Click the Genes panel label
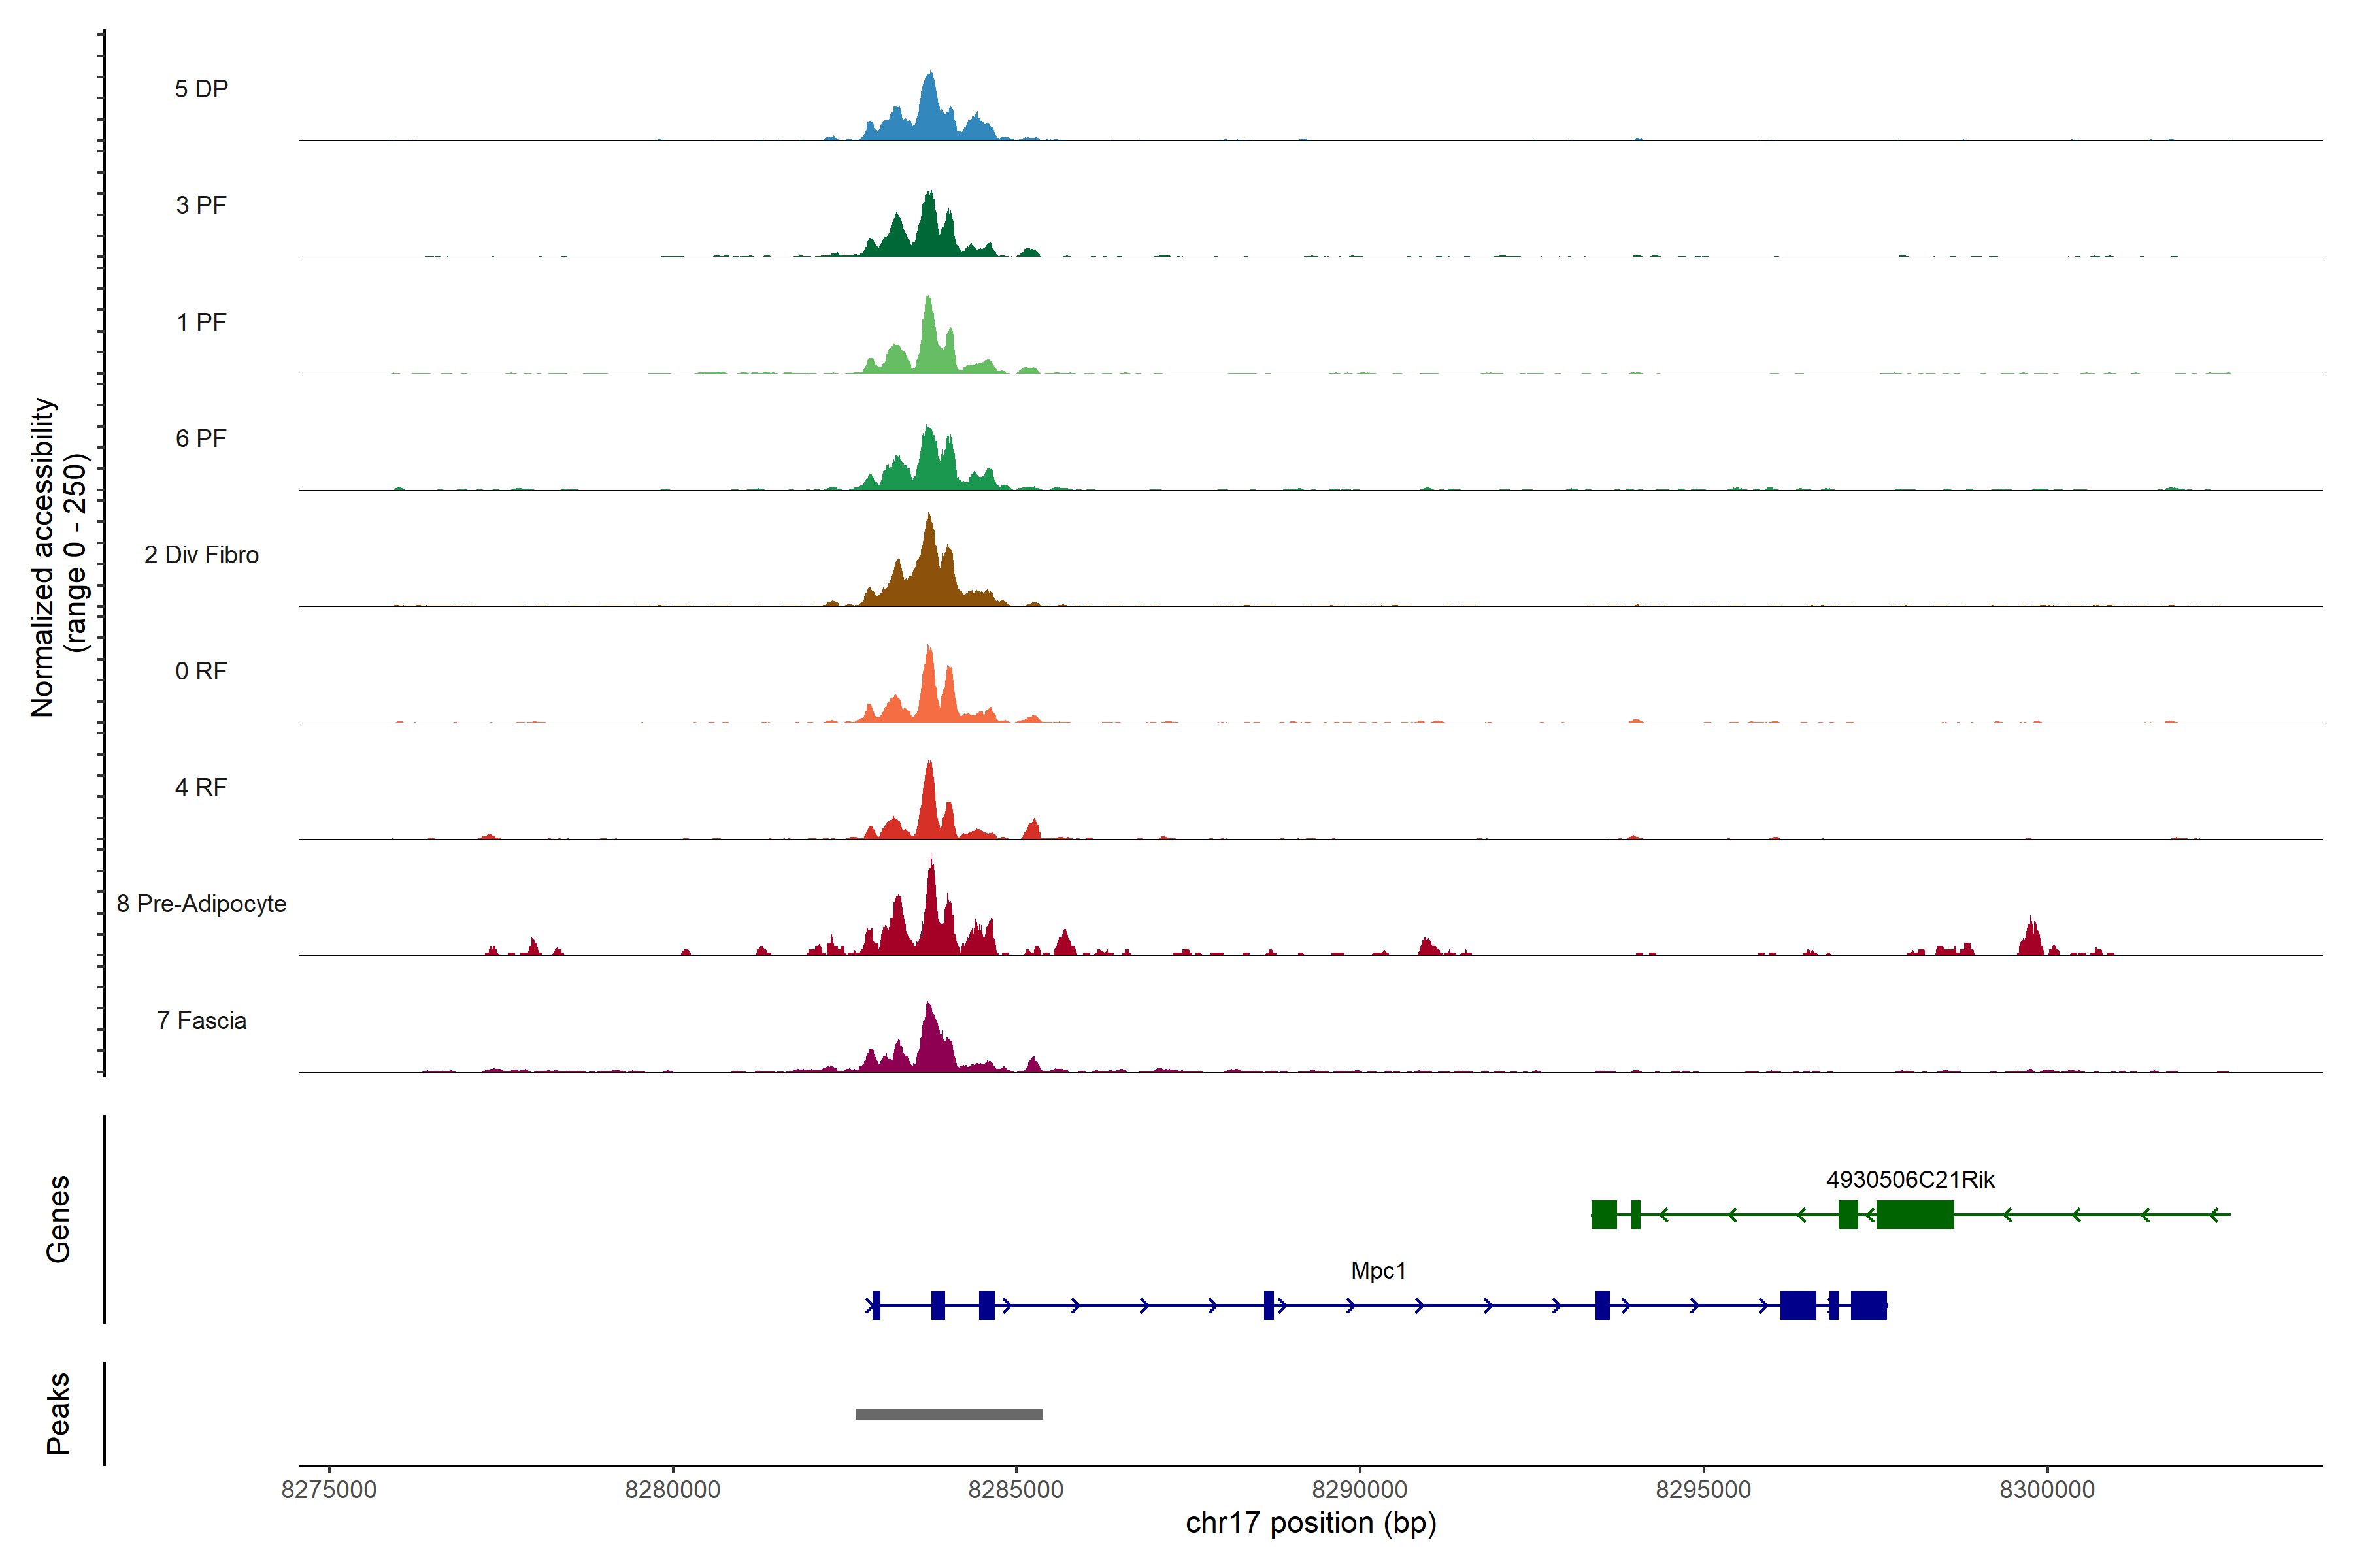2353x1568 pixels. [58, 1219]
